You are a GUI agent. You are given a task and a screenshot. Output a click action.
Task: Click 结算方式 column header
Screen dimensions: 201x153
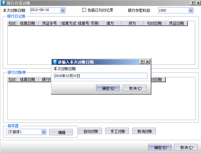(x=69, y=24)
